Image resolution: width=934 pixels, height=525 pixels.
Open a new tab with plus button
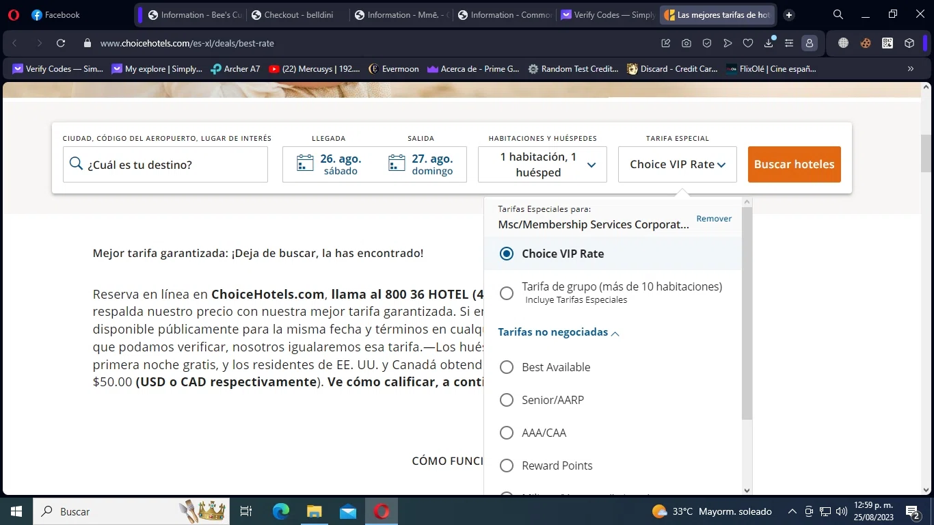tap(789, 15)
